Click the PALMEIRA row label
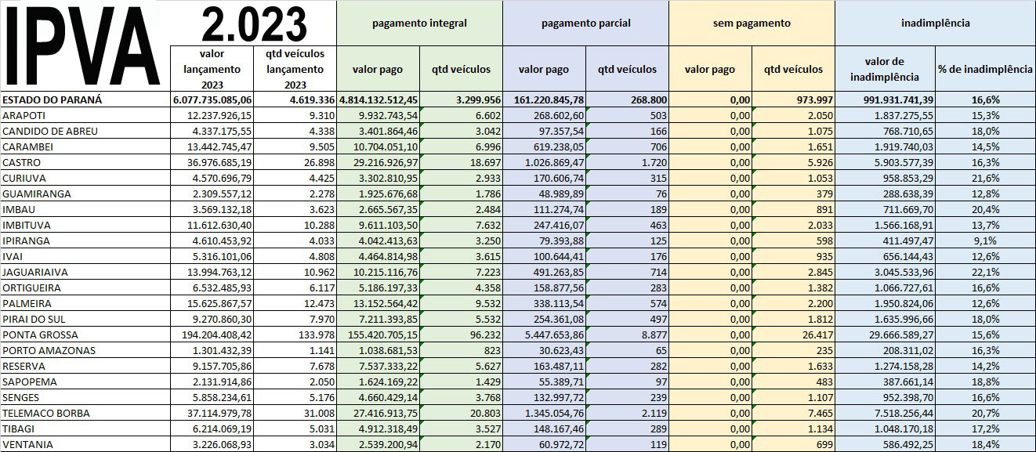Screen dimensions: 1036x452 86,303
